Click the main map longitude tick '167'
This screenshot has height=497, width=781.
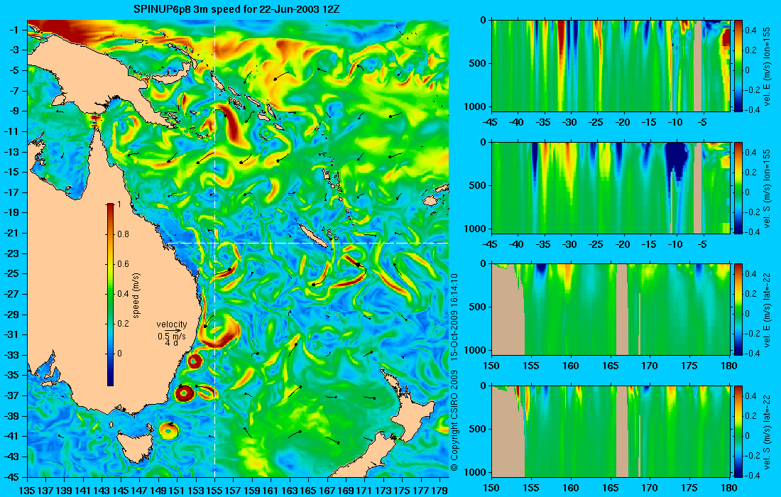pos(327,491)
